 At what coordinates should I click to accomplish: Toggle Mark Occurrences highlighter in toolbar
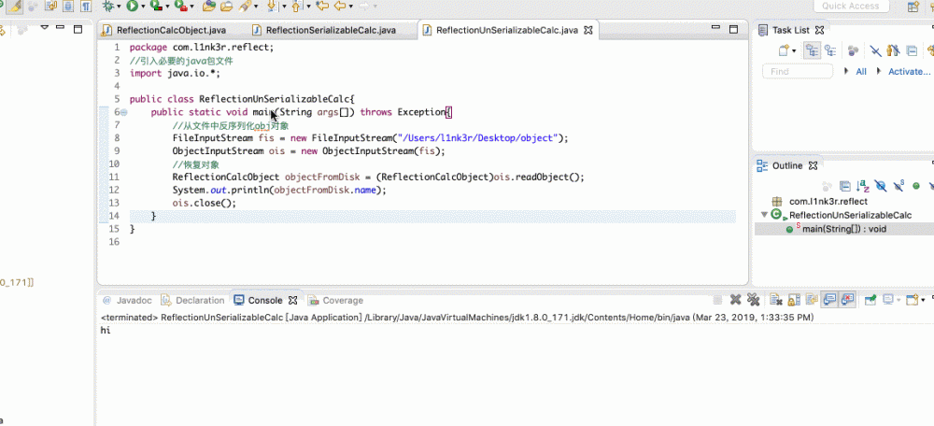click(14, 6)
